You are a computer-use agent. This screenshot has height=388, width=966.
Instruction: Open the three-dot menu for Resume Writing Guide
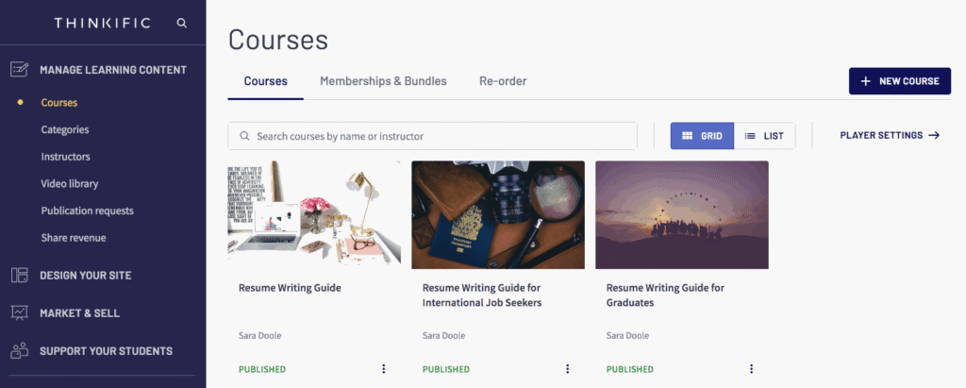[383, 369]
